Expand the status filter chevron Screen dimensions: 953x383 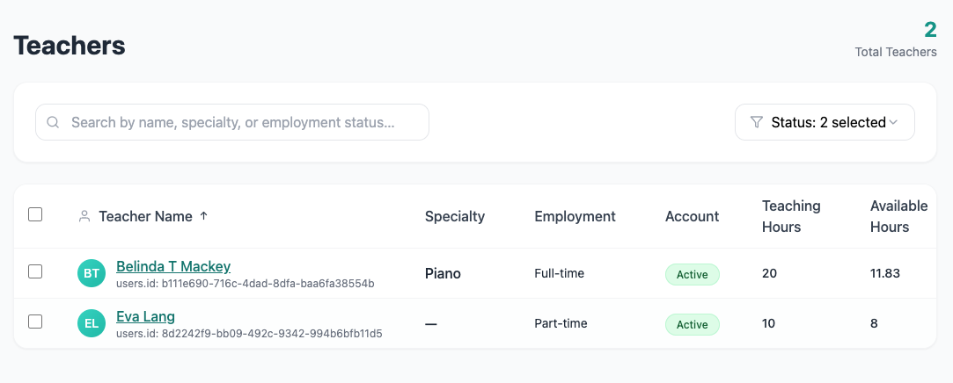pyautogui.click(x=893, y=123)
